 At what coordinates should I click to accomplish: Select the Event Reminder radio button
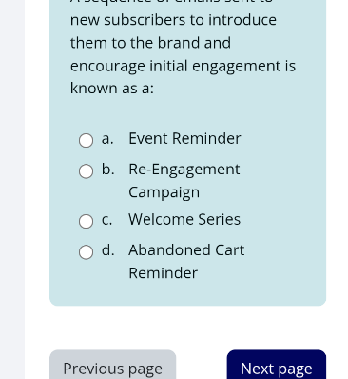pos(86,140)
